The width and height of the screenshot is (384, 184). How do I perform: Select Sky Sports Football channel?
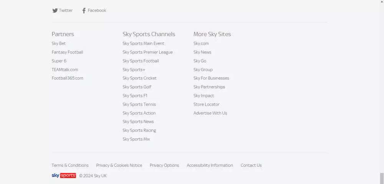[141, 61]
